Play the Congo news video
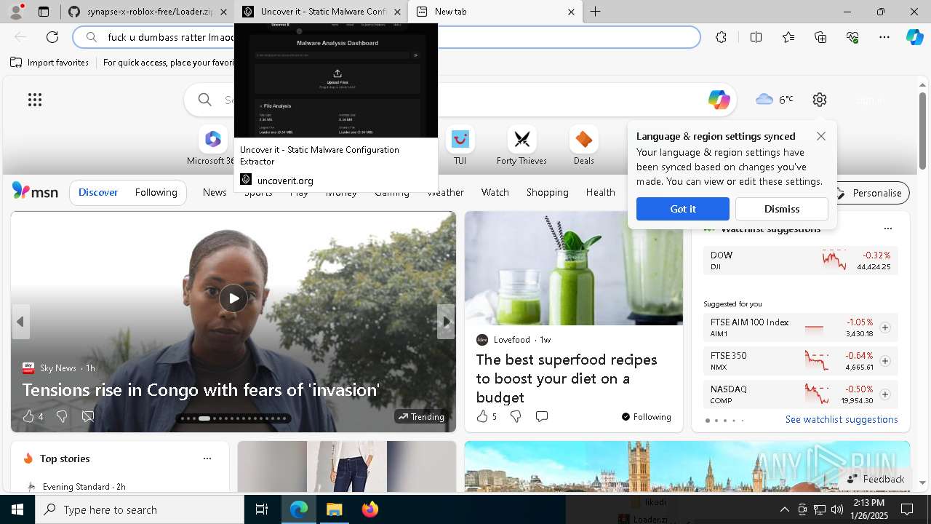 pos(233,298)
